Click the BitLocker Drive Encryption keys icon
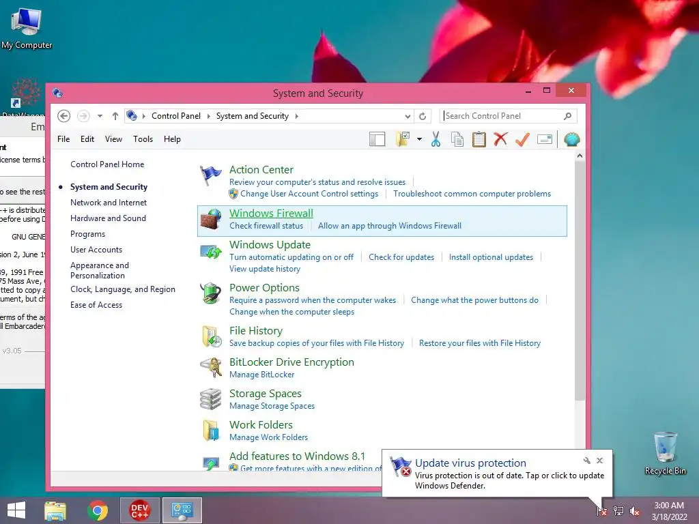 211,368
